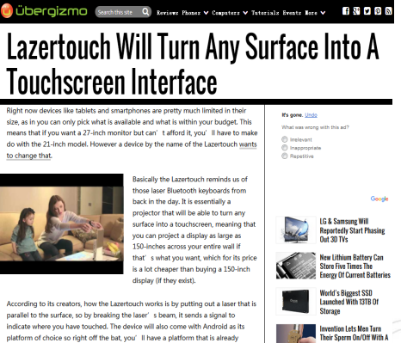Open the Reviews menu item
This screenshot has width=401, height=343.
click(167, 13)
